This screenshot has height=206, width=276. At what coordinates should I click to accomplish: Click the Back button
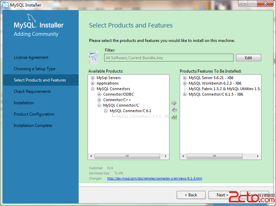191,195
